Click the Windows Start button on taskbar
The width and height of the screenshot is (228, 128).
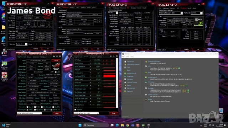point(80,125)
